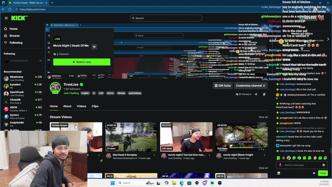Screen dimensions: 332x187
Task: Click Watch now button
Action: (82, 62)
